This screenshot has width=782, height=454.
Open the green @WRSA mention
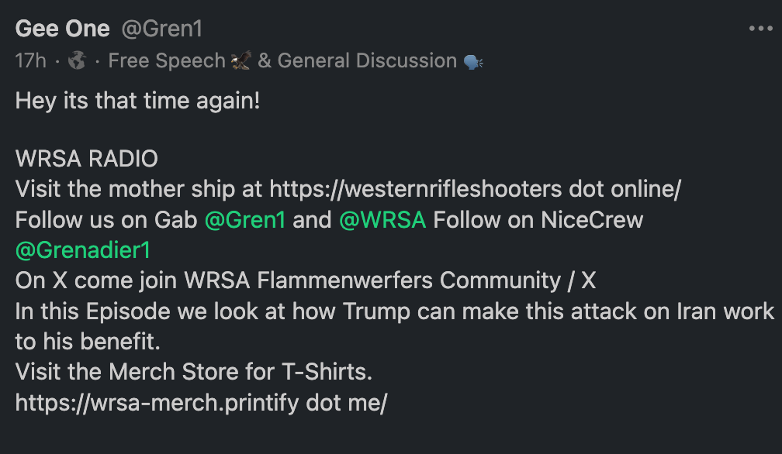coord(382,220)
